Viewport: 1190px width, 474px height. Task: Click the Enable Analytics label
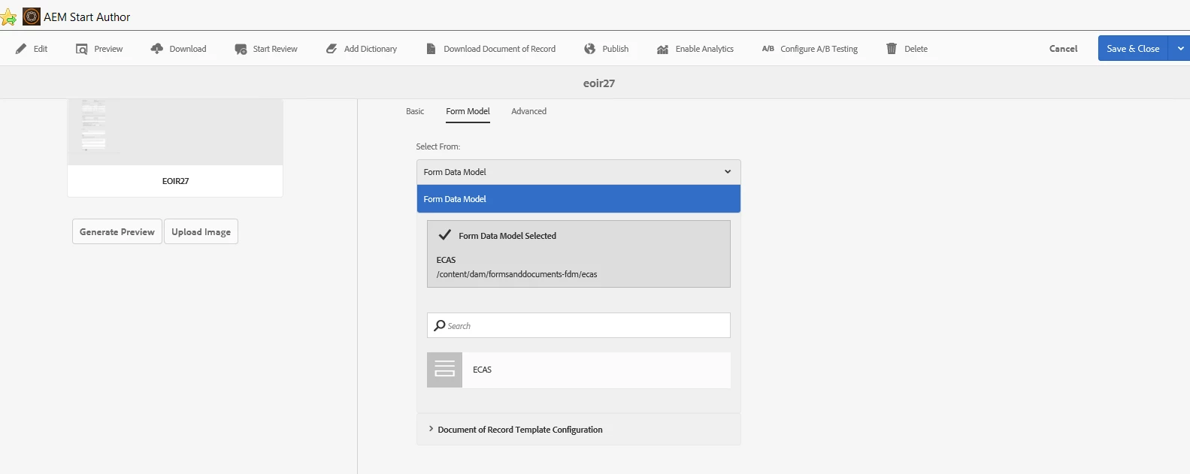(704, 49)
